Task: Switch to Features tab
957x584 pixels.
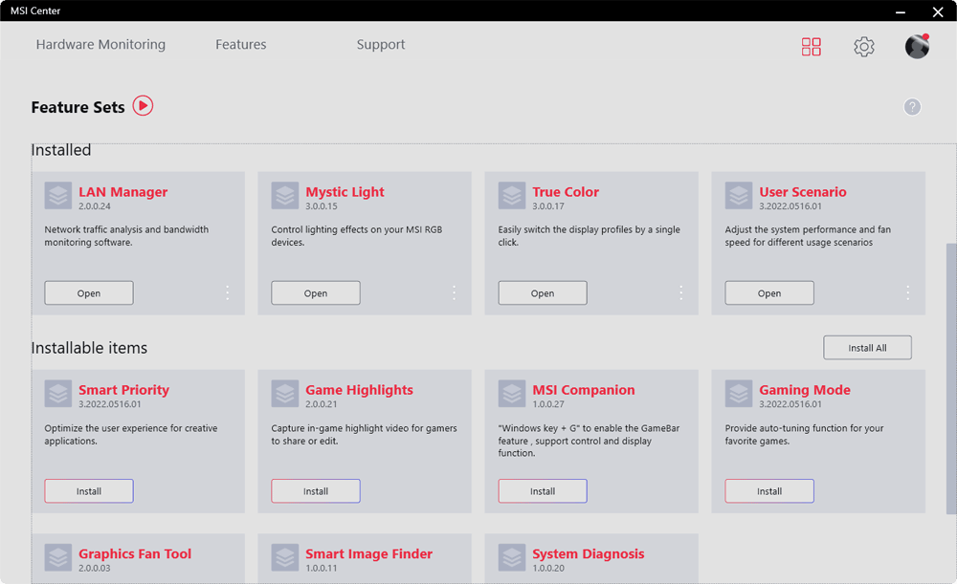Action: 240,45
